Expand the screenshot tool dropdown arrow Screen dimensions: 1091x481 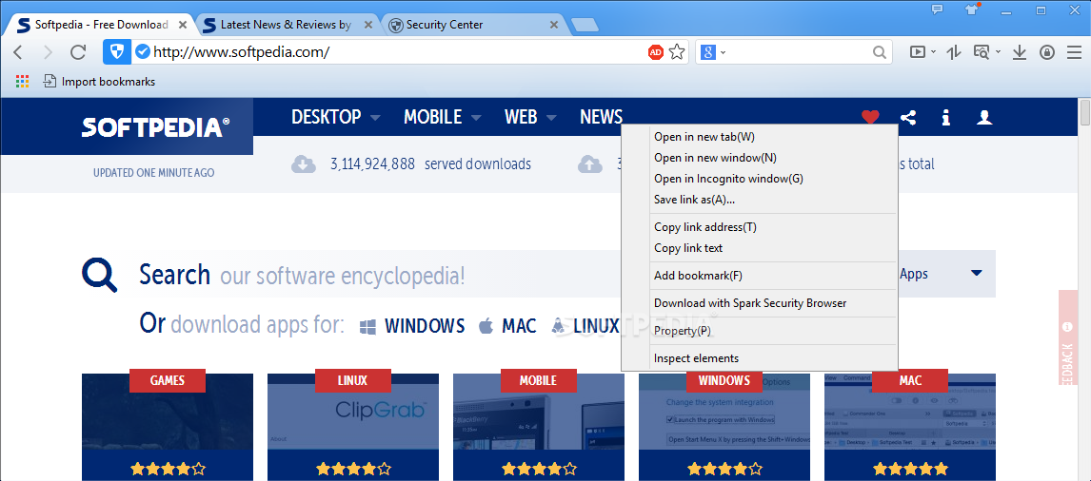pyautogui.click(x=998, y=52)
